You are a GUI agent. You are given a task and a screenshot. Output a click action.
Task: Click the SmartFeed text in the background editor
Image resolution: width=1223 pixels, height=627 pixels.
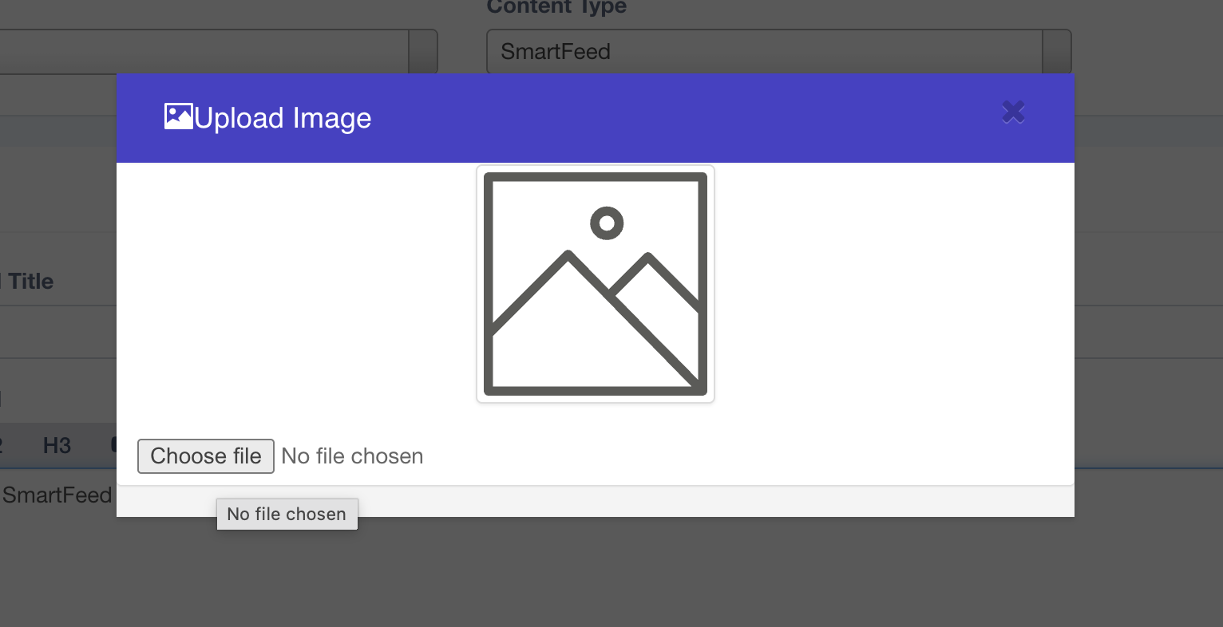57,495
